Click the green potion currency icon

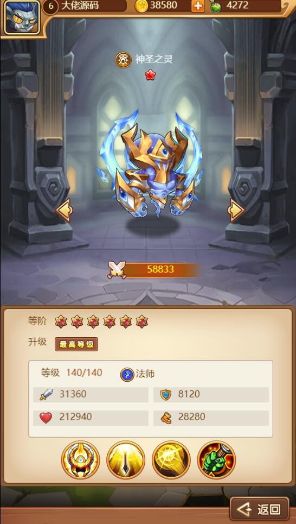(x=216, y=6)
